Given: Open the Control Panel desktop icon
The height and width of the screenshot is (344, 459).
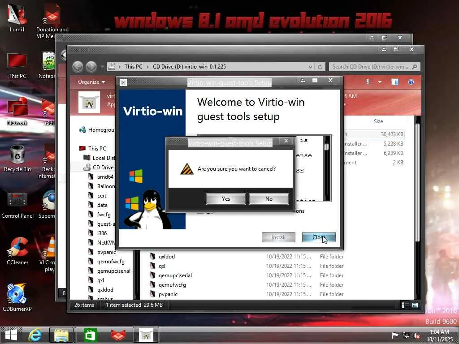Looking at the screenshot, I should (17, 205).
